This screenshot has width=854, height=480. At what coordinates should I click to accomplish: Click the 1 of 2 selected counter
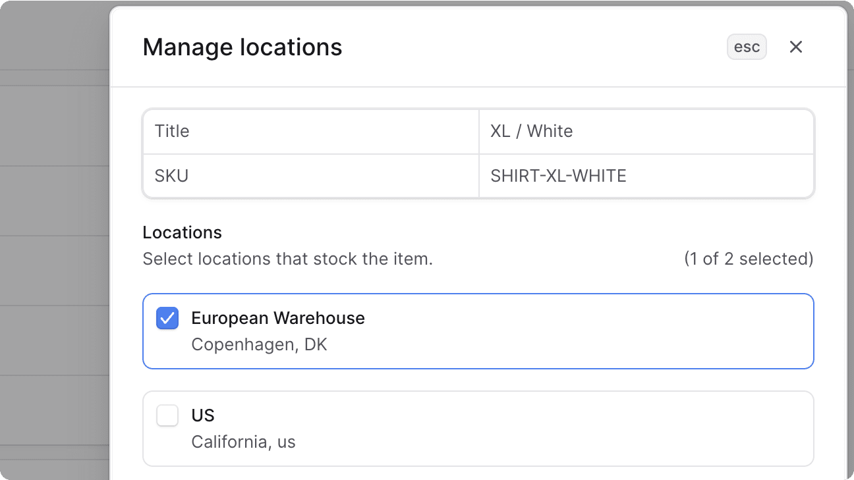(750, 259)
